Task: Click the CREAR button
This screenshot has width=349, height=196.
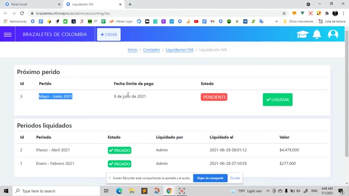Action: click(x=109, y=34)
